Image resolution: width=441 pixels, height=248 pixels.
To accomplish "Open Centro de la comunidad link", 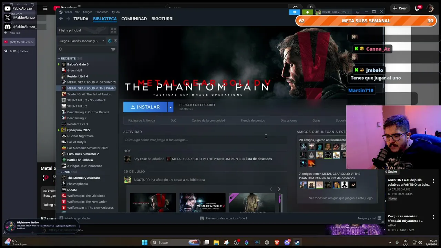I will point(208,121).
